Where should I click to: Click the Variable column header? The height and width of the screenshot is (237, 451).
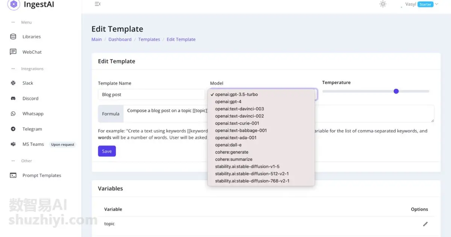[x=113, y=209]
